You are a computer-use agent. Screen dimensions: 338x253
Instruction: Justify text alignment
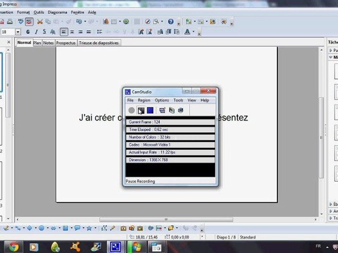[89, 32]
